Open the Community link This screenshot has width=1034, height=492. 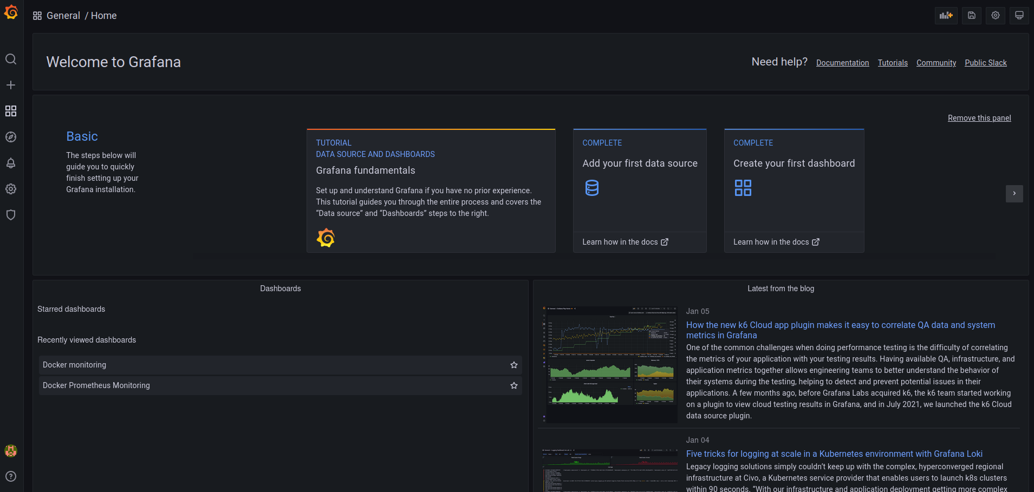936,63
